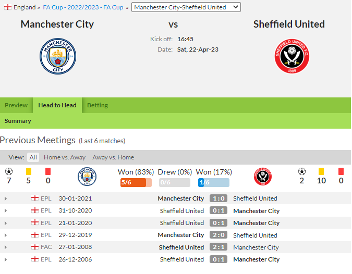The height and width of the screenshot is (274, 352).
Task: Open the Manchester City-Sheffield United match dropdown
Action: click(186, 7)
